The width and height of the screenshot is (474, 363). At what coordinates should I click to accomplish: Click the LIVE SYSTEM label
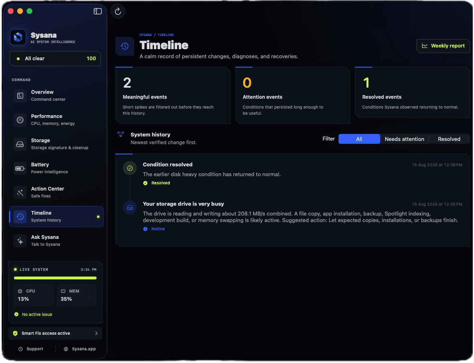pos(34,270)
